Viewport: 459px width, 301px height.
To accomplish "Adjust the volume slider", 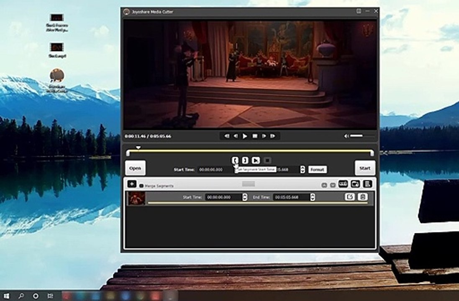I will tap(362, 136).
